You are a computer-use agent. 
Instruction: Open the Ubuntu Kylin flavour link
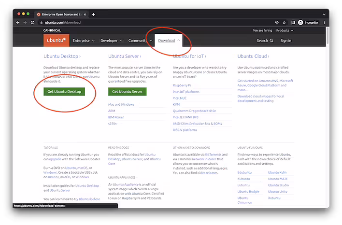tap(277, 172)
